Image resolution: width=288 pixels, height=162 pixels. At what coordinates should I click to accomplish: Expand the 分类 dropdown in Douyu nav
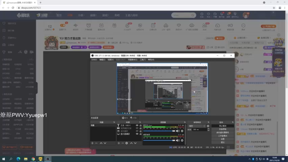point(81,15)
